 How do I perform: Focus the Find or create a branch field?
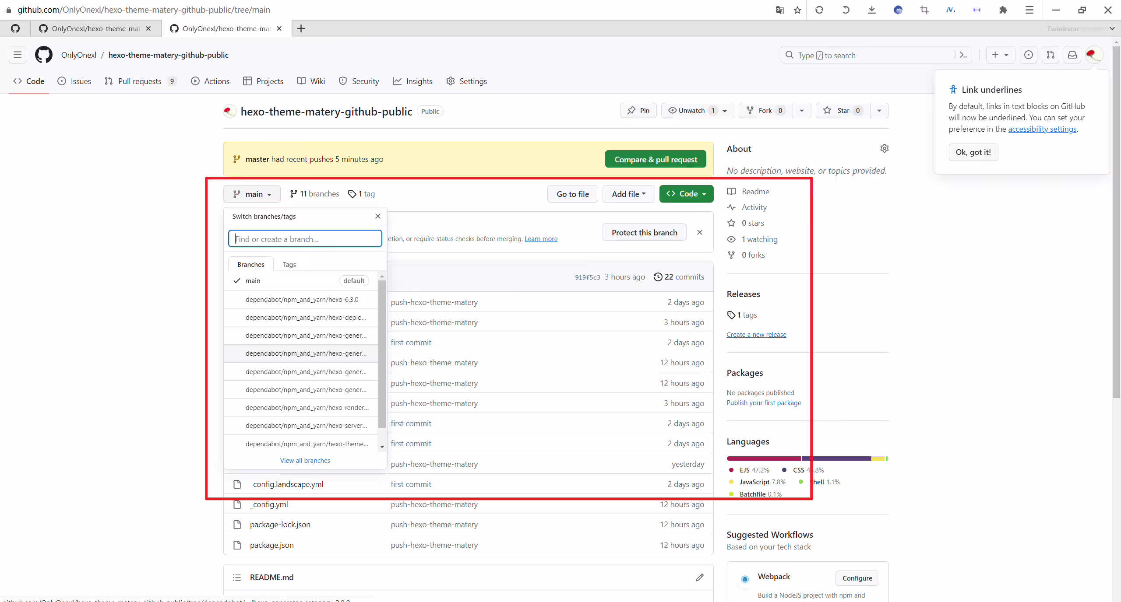[x=305, y=238]
